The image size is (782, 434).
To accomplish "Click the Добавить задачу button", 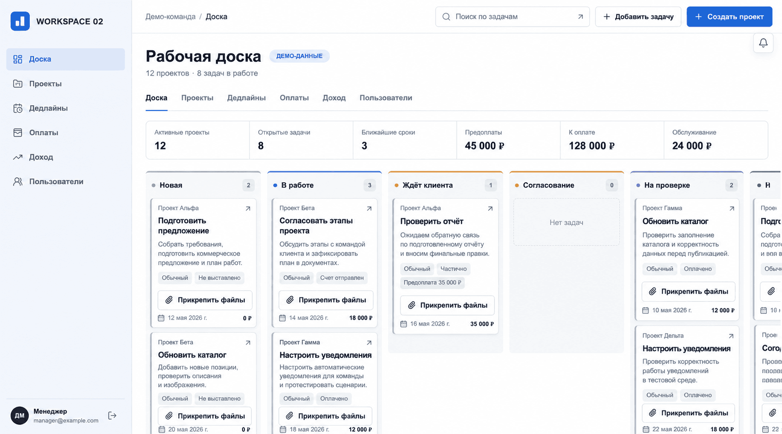I will click(x=638, y=17).
